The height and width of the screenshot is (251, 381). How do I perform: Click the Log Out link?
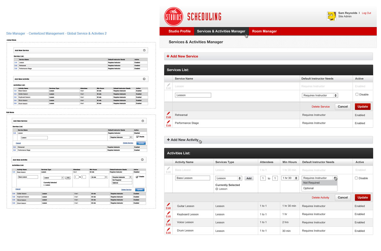click(x=366, y=13)
